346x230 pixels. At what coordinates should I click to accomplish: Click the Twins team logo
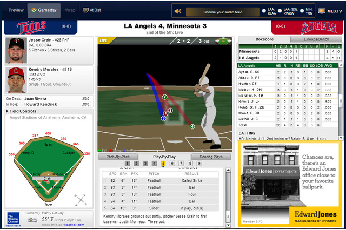coord(31,28)
